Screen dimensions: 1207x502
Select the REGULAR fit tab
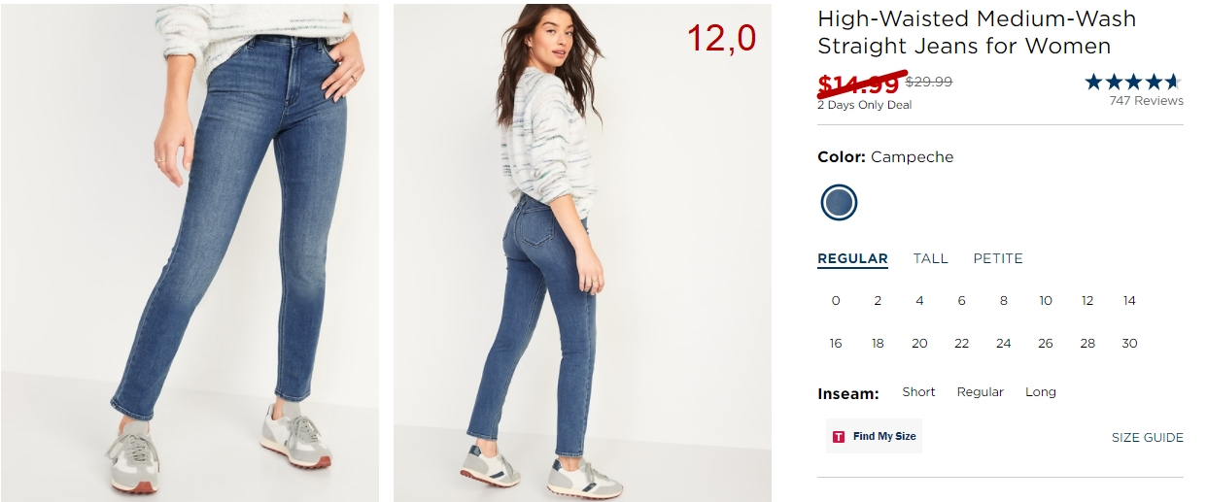click(852, 258)
